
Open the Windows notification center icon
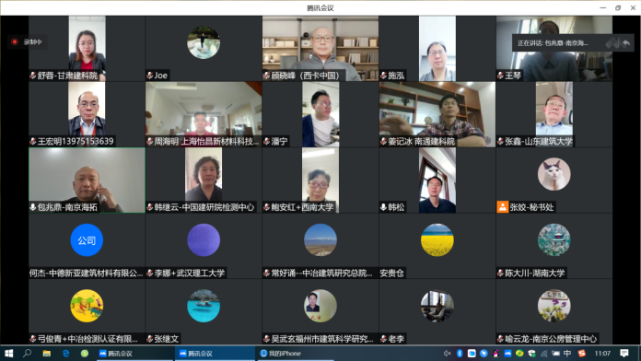(624, 354)
